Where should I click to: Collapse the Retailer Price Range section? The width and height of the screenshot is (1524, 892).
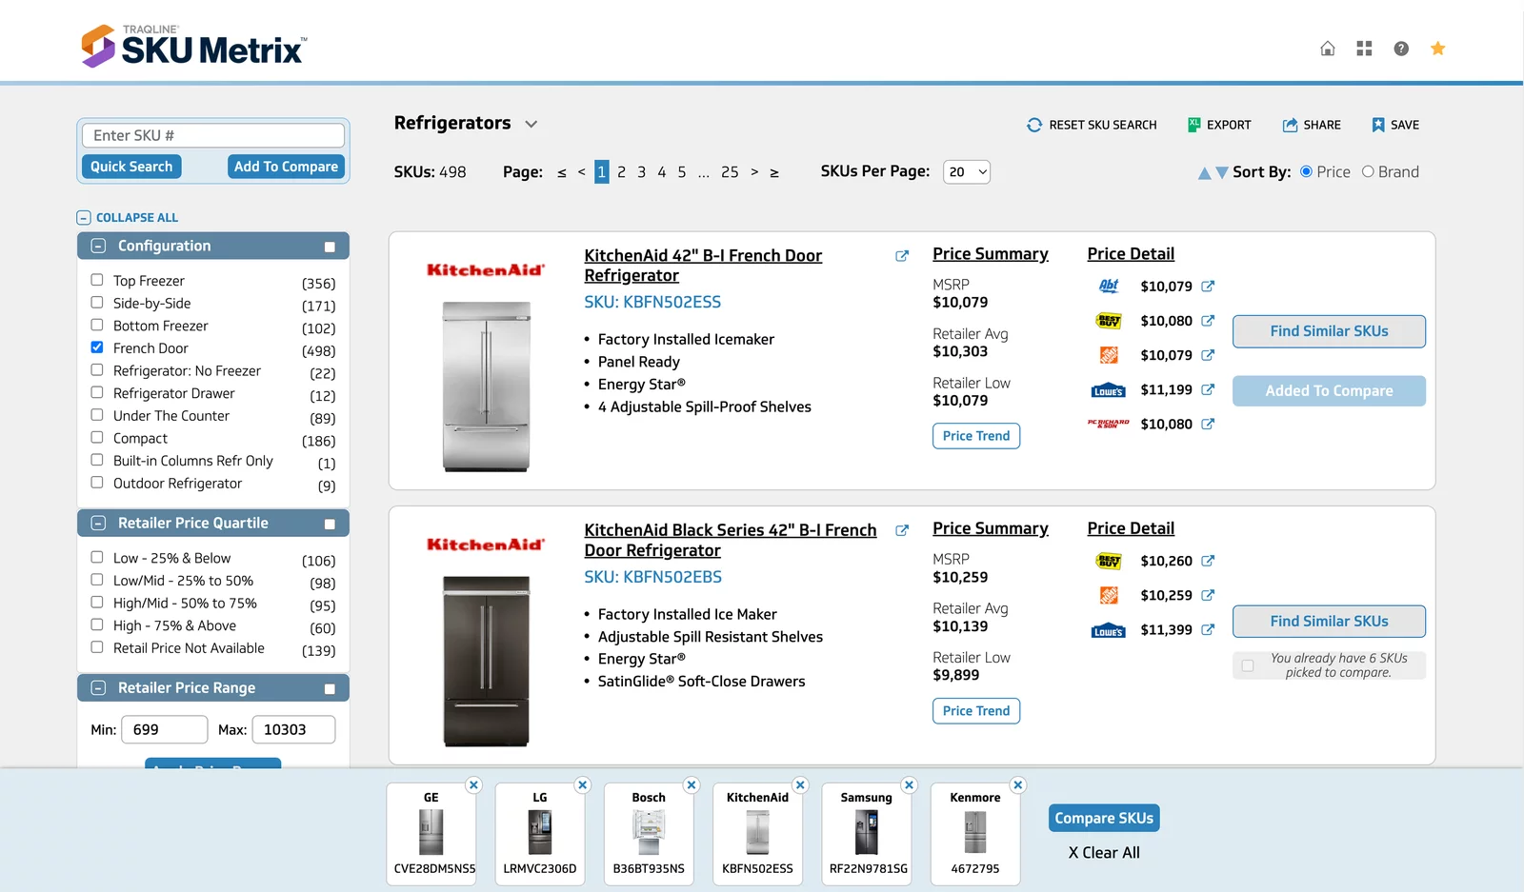(x=98, y=688)
